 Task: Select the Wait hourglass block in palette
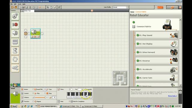(x=15, y=51)
